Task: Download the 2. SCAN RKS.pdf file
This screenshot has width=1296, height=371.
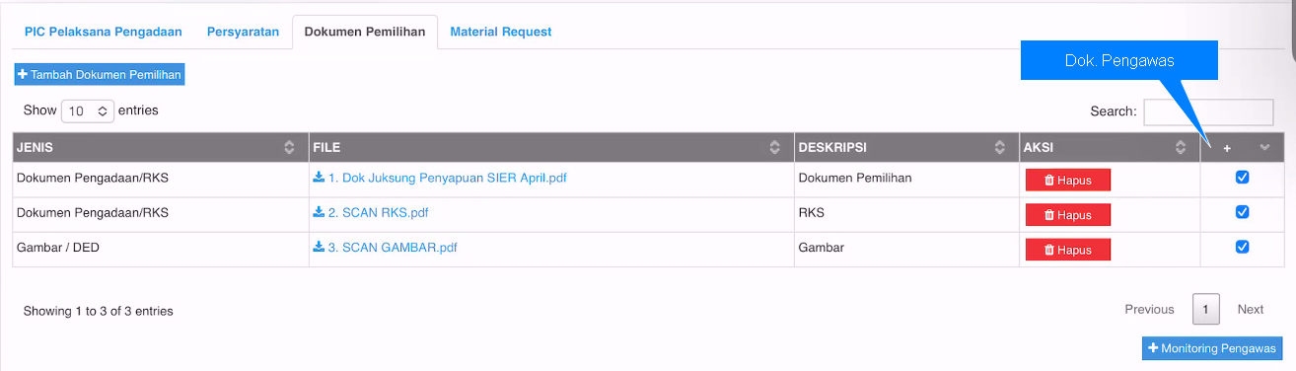Action: 371,212
